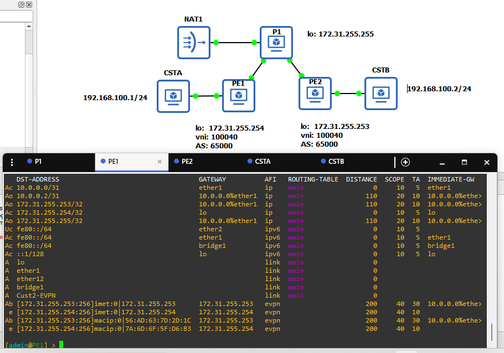Close the PE1 console tab
504x353 pixels.
click(160, 162)
